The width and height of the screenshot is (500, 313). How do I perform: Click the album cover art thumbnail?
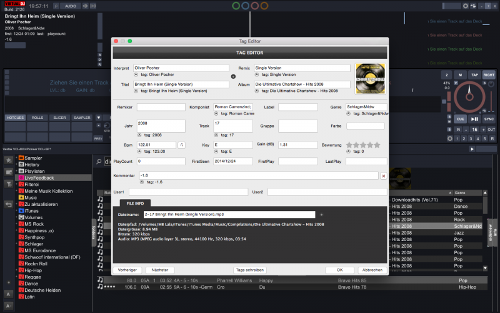coord(371,79)
